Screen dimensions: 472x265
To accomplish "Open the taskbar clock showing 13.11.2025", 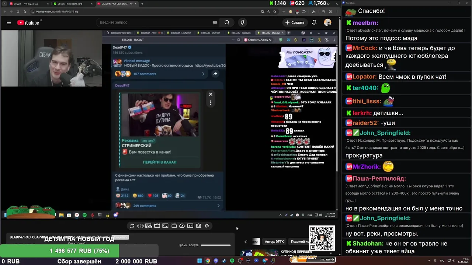I will [464, 261].
